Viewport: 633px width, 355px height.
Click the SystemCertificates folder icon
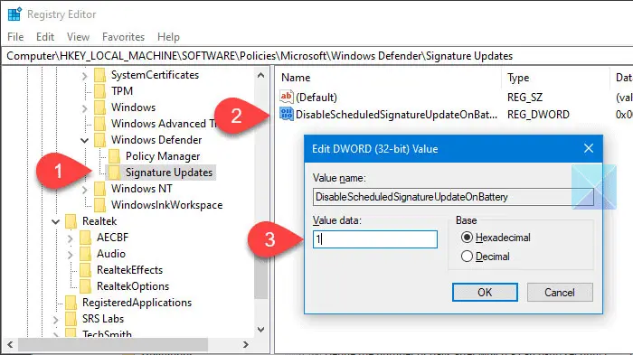(x=99, y=75)
